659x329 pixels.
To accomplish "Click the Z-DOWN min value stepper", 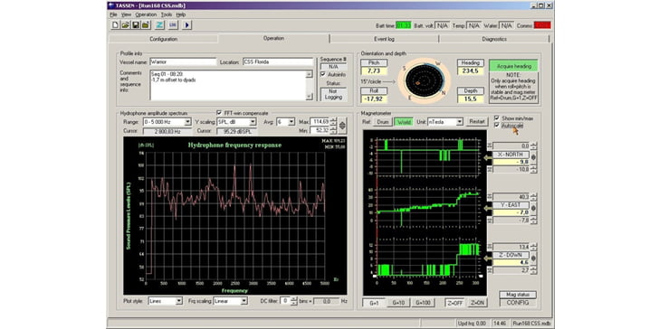I will coord(533,270).
